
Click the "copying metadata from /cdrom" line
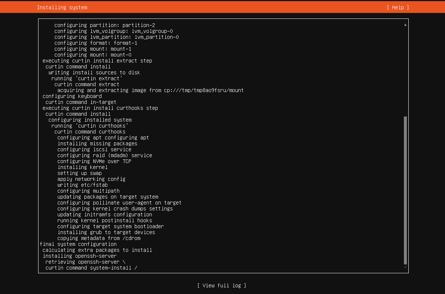click(98, 238)
